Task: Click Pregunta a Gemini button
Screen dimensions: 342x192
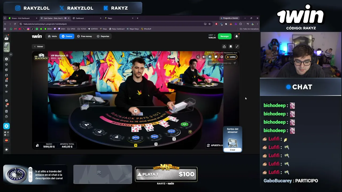Action: click(x=229, y=18)
